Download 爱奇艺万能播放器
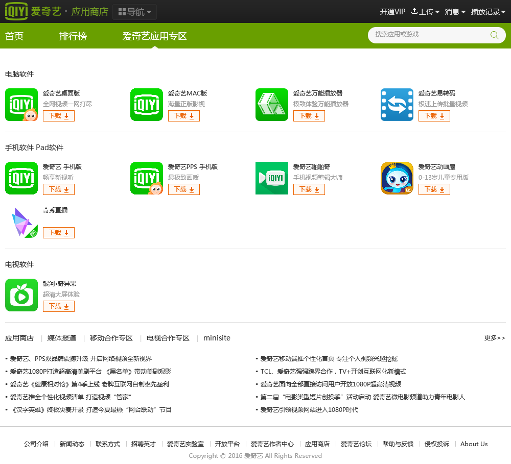This screenshot has width=511, height=464. click(309, 116)
